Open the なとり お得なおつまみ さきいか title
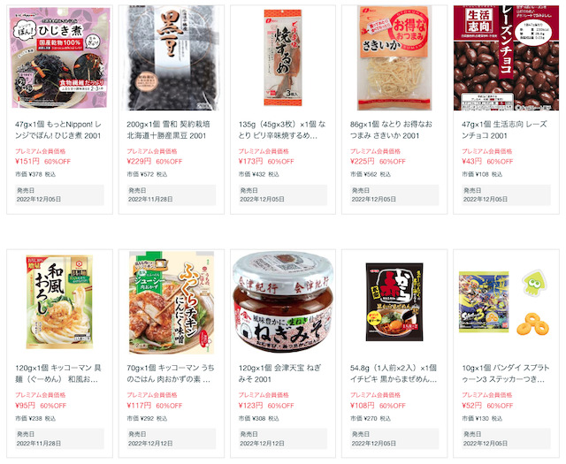Screen dimensions: 566x464 [x=391, y=130]
